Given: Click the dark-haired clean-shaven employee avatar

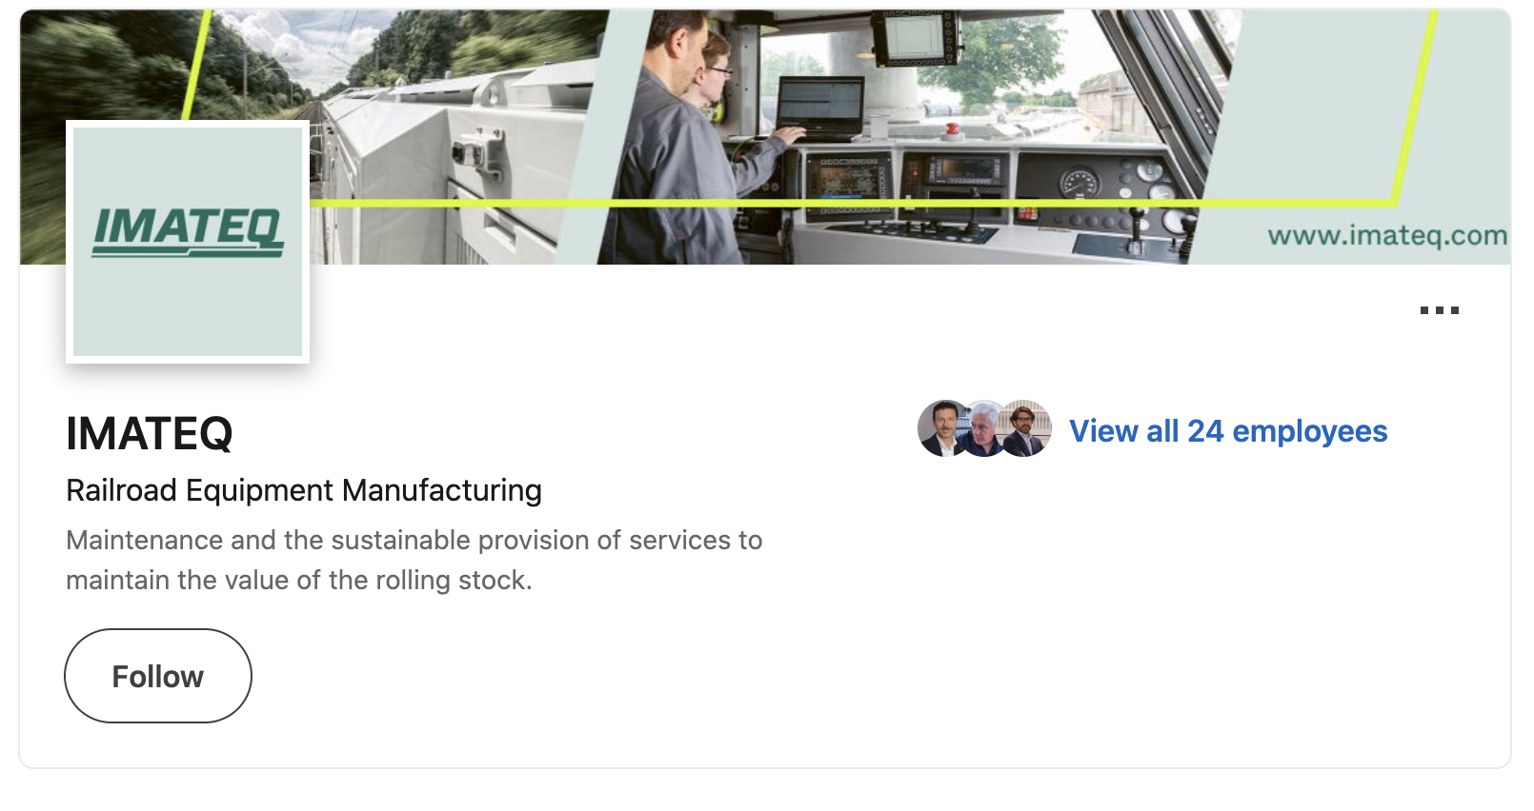Looking at the screenshot, I should click(942, 428).
